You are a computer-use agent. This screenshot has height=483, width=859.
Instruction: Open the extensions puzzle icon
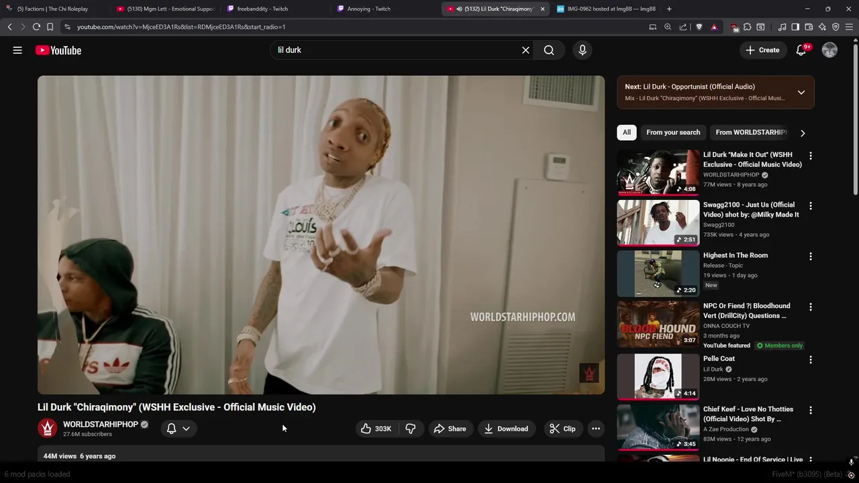point(747,27)
